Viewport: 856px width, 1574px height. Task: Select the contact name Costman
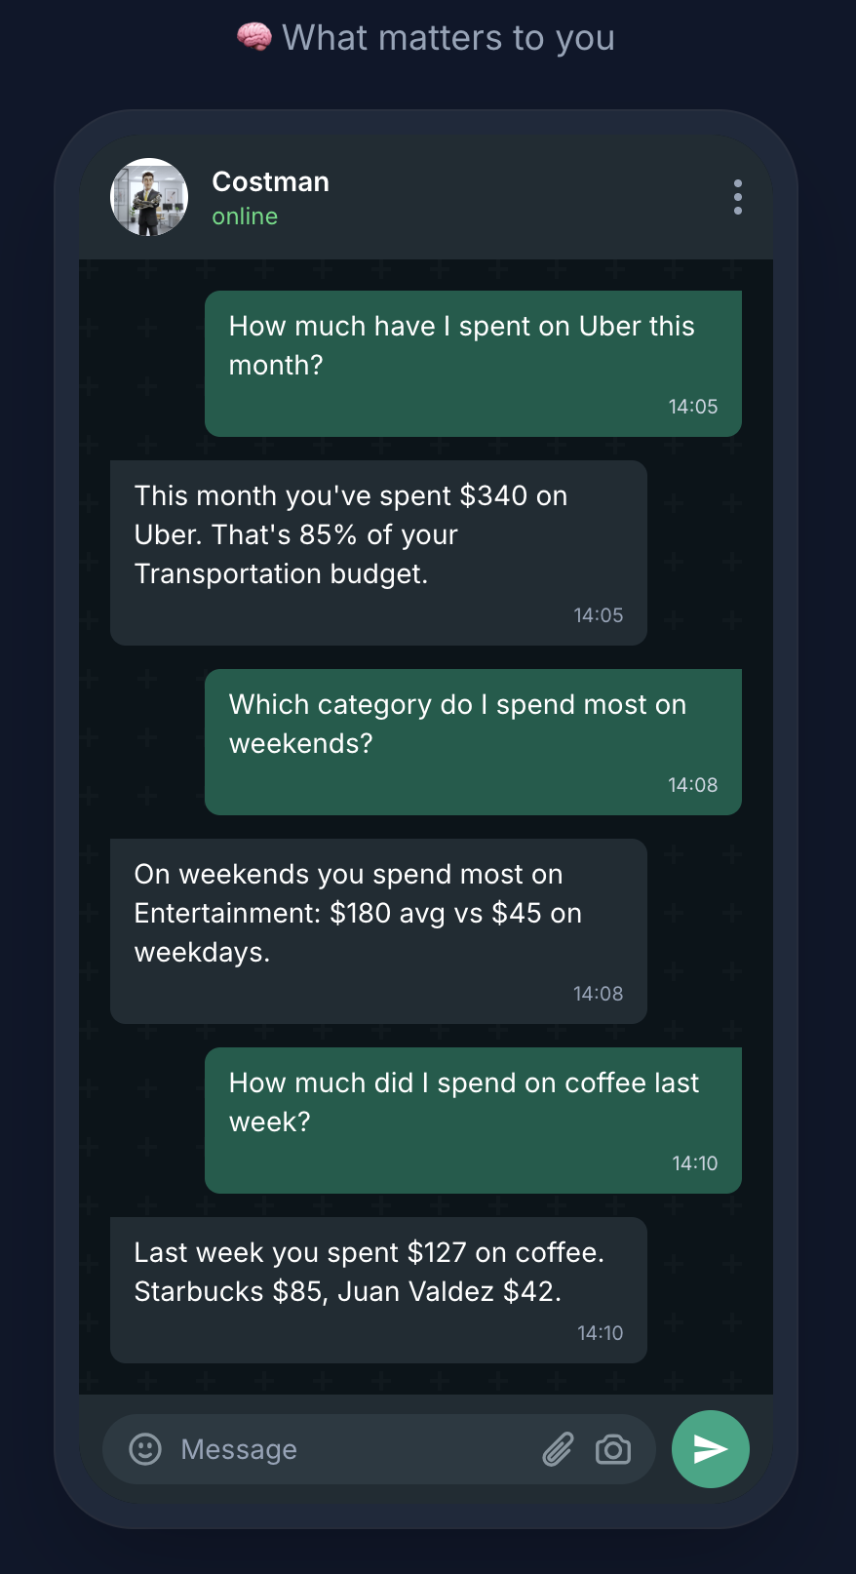click(x=270, y=181)
